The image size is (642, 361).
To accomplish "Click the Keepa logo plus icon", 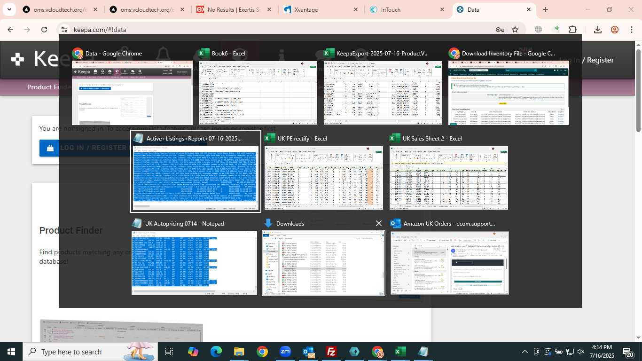I will [x=17, y=59].
